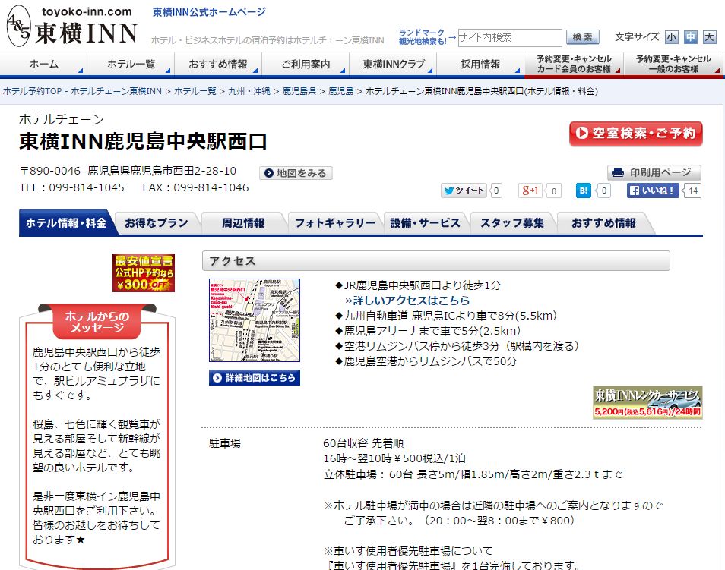
Task: Click the text 60台収容 先着順
Action: pyautogui.click(x=363, y=443)
